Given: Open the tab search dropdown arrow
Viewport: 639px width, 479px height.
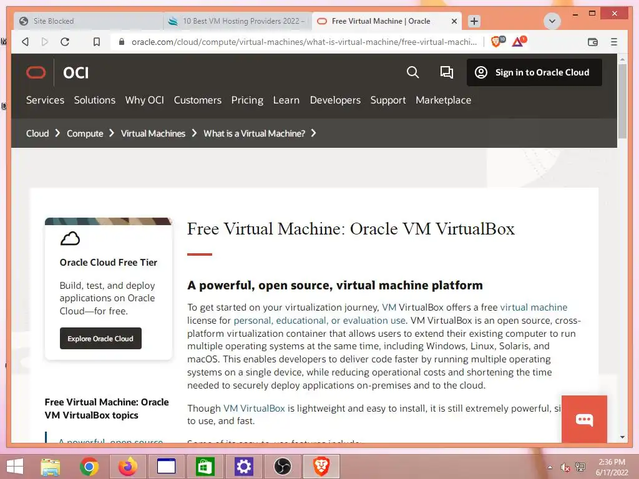Looking at the screenshot, I should [552, 21].
